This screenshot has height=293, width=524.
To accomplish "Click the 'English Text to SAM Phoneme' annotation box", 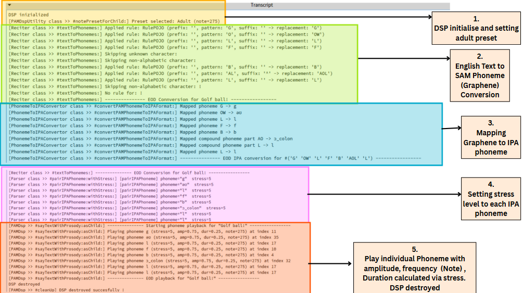I will pyautogui.click(x=479, y=75).
